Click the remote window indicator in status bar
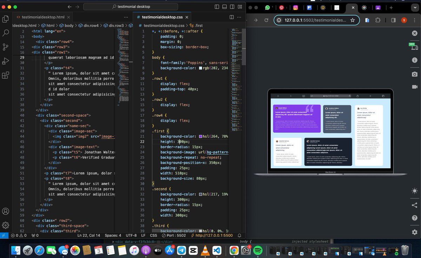The height and width of the screenshot is (258, 421). (4, 236)
